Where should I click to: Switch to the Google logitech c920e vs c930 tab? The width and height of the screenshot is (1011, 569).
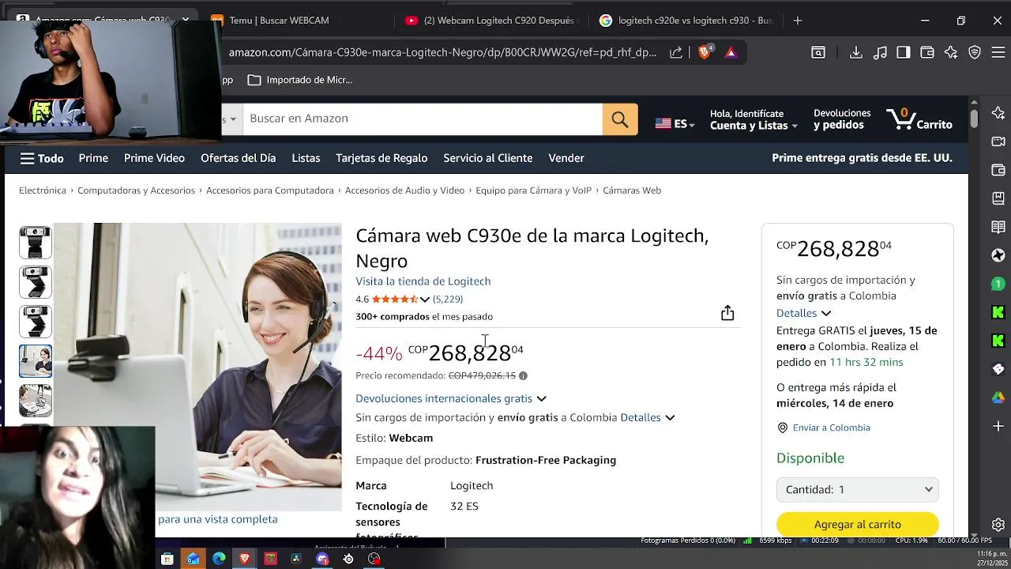(x=686, y=21)
